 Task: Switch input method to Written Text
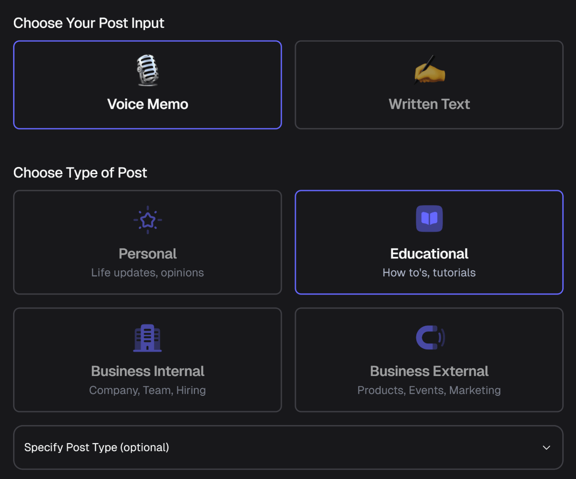[x=429, y=85]
